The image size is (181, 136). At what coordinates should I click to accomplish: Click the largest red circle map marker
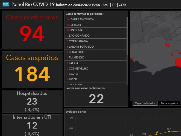pyautogui.click(x=179, y=62)
